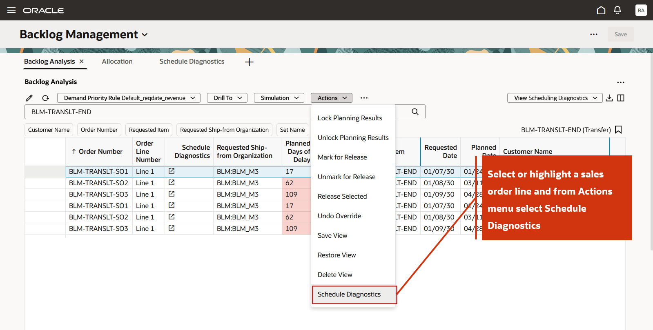
Task: Click the download export icon
Action: [x=609, y=98]
